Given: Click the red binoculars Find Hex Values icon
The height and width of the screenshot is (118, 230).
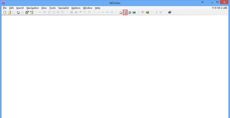Looking at the screenshot, I should (x=76, y=12).
